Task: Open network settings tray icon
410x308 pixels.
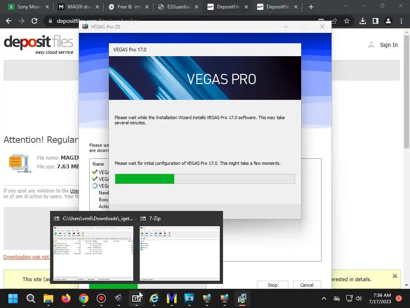Action: click(349, 298)
